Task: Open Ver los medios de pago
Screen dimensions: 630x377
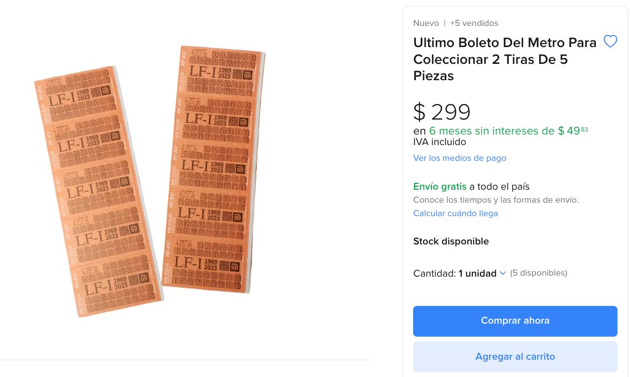Action: 459,158
